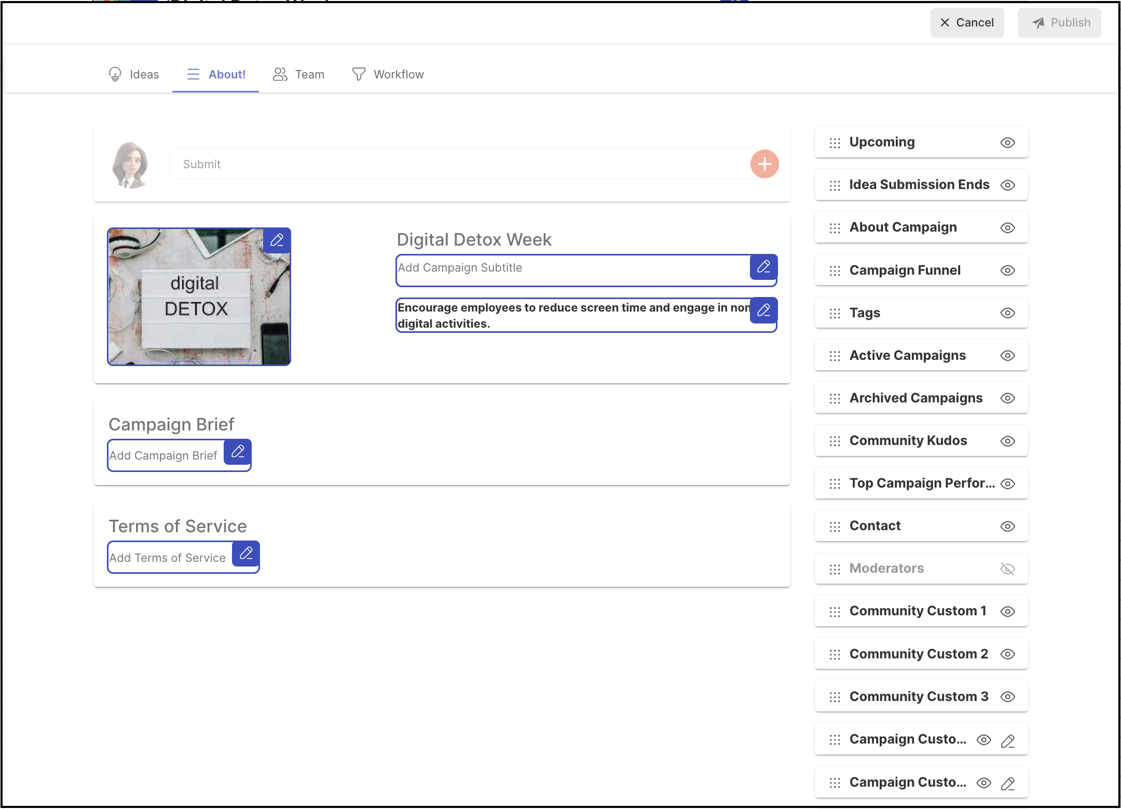Toggle About Campaign visibility eye
Viewport: 1121px width, 809px height.
tap(1007, 228)
